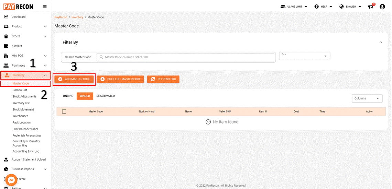The width and height of the screenshot is (392, 189).
Task: Collapse the Filter By panel
Action: click(381, 43)
